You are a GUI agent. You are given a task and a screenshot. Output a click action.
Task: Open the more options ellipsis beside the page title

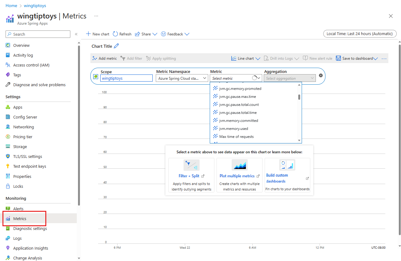(x=96, y=16)
